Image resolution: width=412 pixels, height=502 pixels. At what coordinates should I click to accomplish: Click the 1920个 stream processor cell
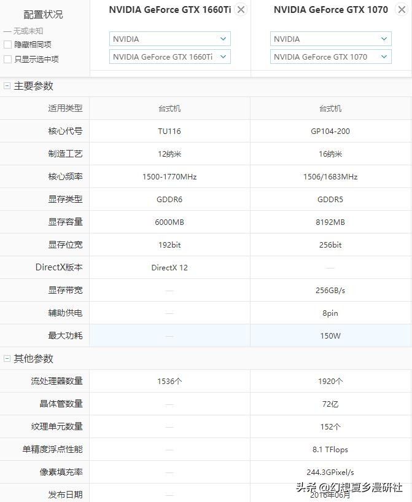(330, 382)
